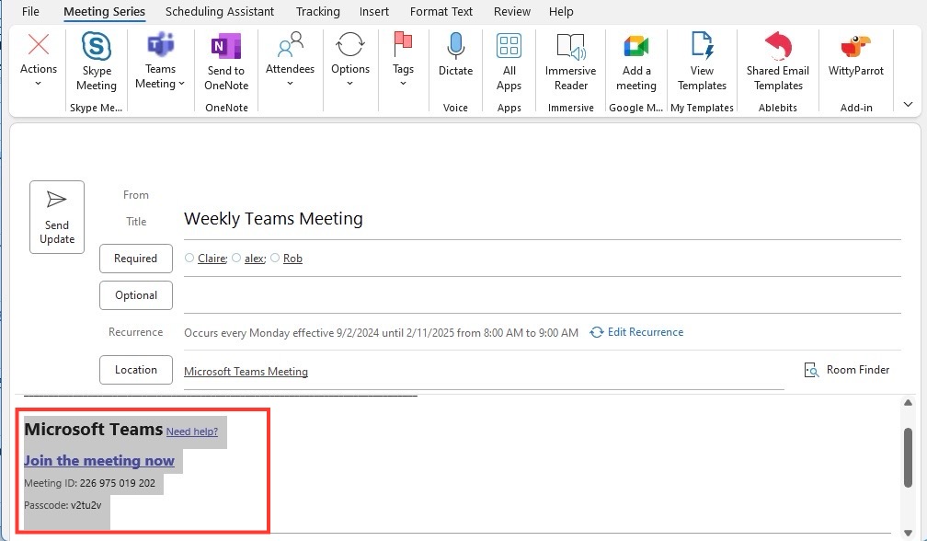Screen dimensions: 927x541
Task: Click the Need help? link
Action: (x=192, y=432)
